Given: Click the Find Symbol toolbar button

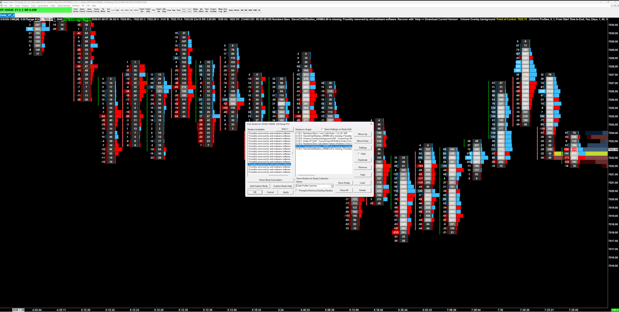Looking at the screenshot, I should [75, 10].
